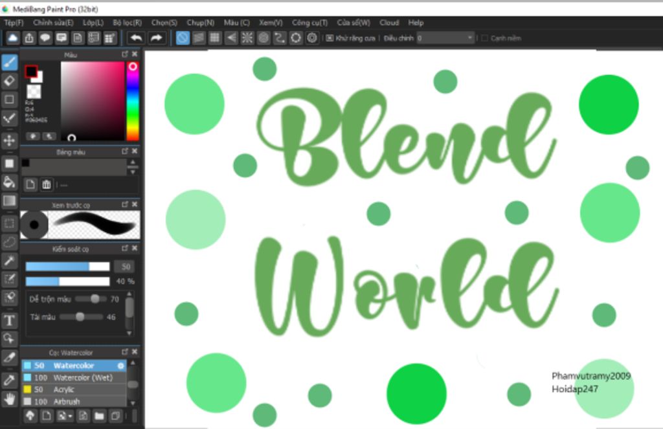Enable the curve snap

(x=280, y=38)
